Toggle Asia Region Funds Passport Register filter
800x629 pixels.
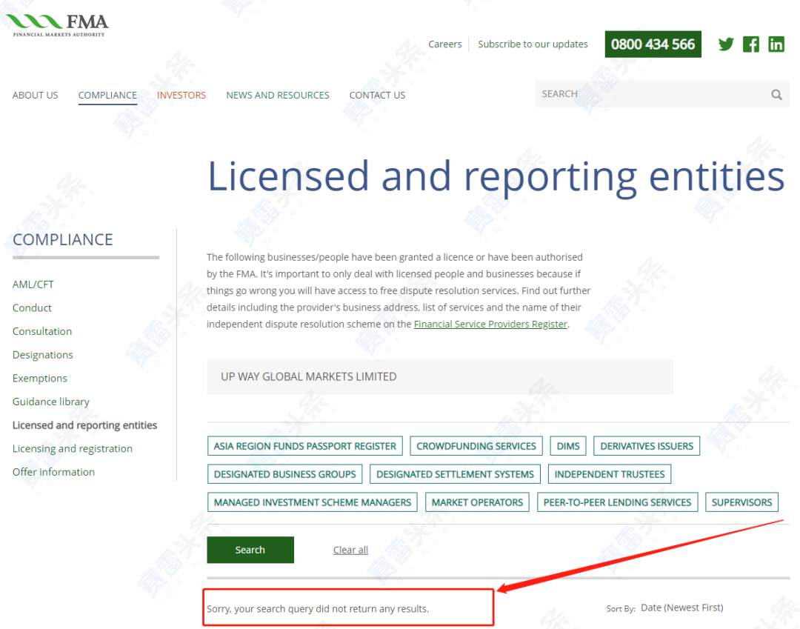[305, 446]
